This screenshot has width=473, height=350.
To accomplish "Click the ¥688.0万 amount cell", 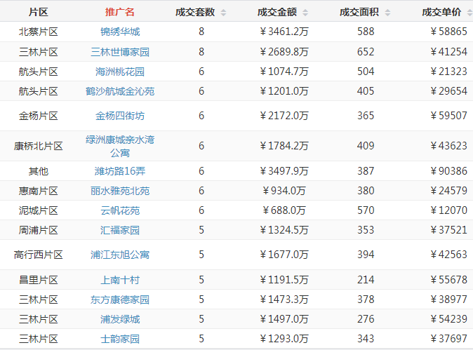I will click(284, 210).
